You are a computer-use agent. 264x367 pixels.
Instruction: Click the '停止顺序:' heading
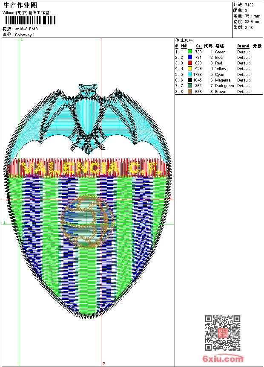point(185,40)
